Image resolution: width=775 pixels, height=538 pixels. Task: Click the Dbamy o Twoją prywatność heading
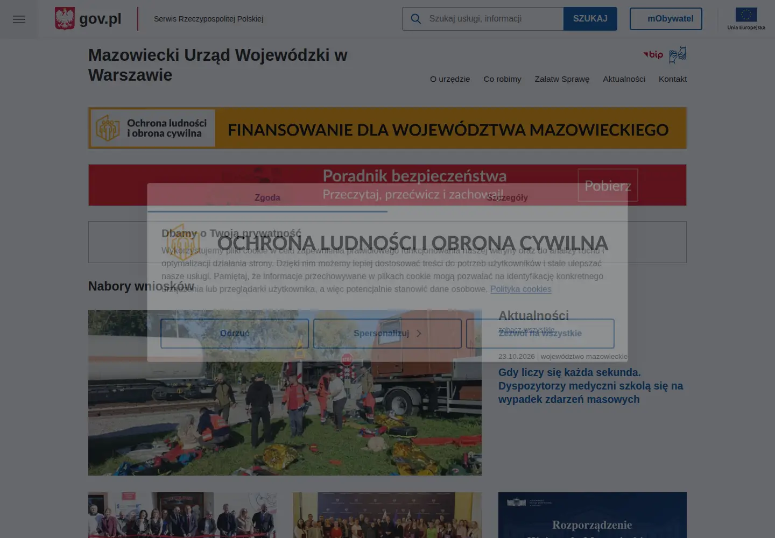point(231,233)
